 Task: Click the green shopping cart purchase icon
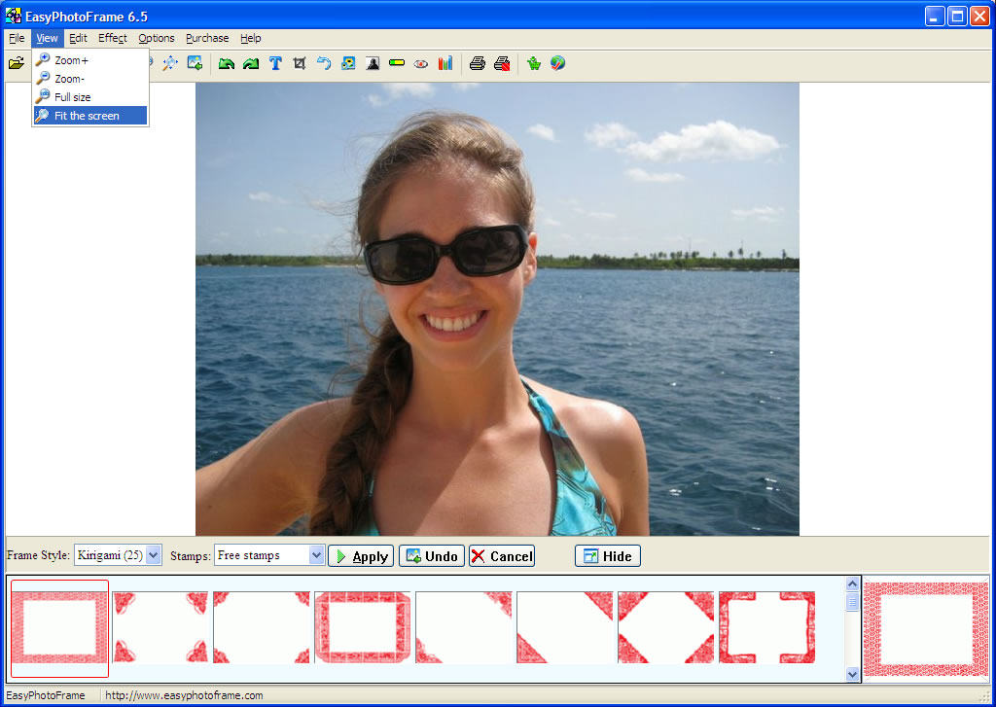tap(534, 63)
